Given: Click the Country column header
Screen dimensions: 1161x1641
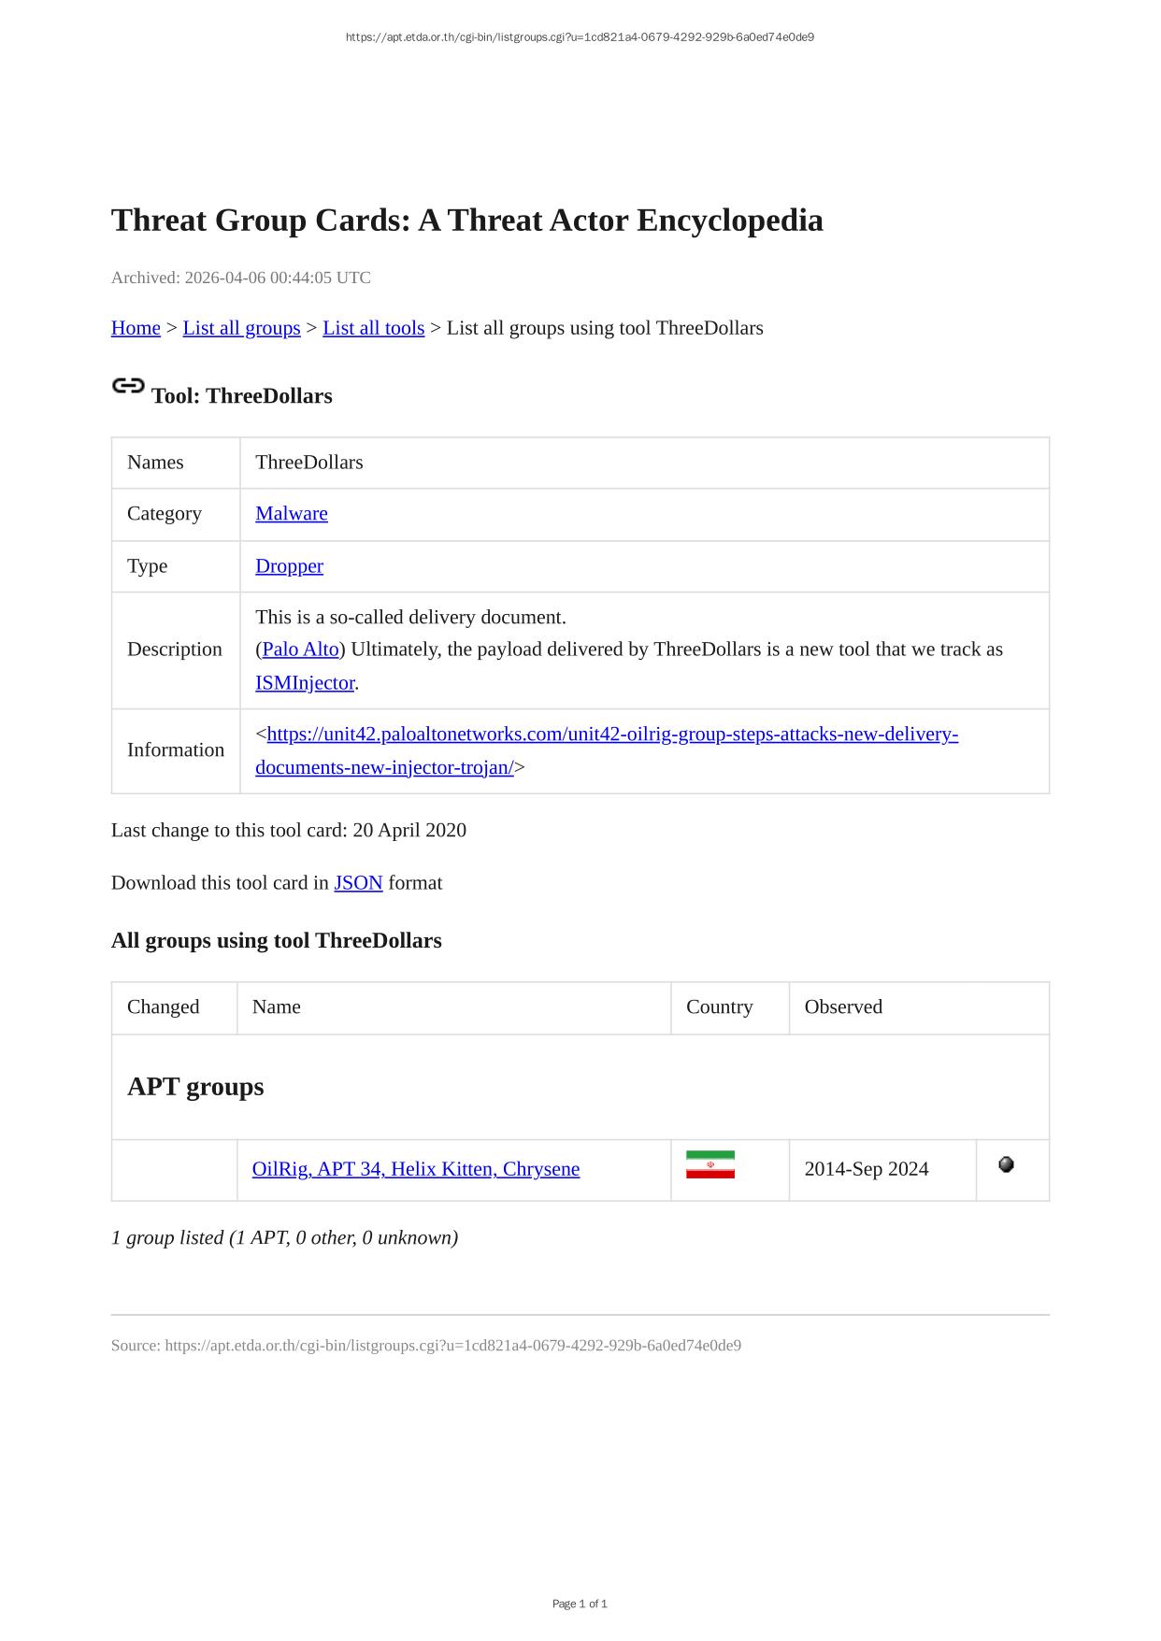Looking at the screenshot, I should coord(719,1006).
